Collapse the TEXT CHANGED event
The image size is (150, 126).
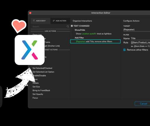tap(72, 26)
